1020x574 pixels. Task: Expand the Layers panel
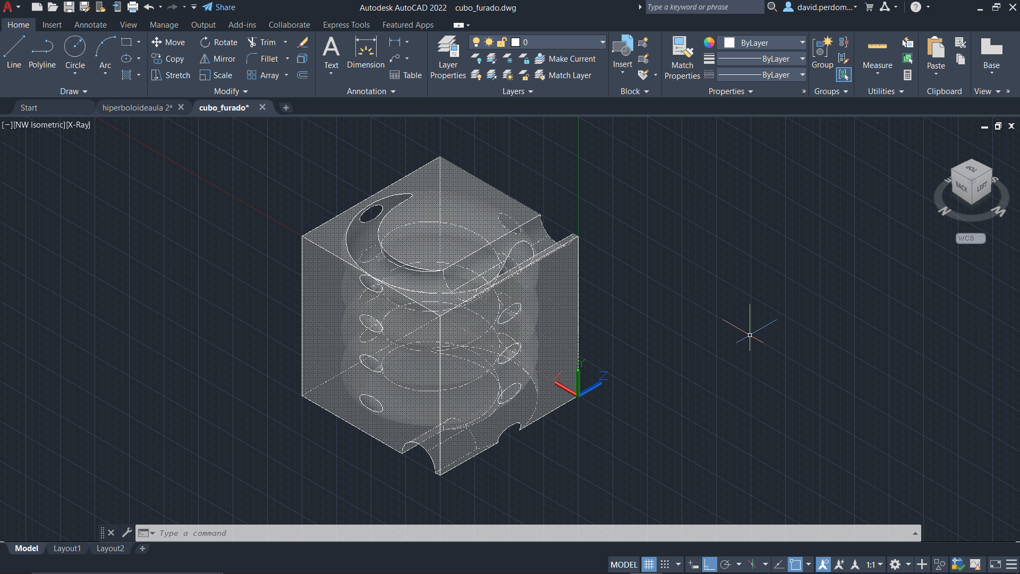(x=517, y=91)
